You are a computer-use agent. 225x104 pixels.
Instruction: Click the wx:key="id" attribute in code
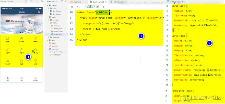pos(155,18)
